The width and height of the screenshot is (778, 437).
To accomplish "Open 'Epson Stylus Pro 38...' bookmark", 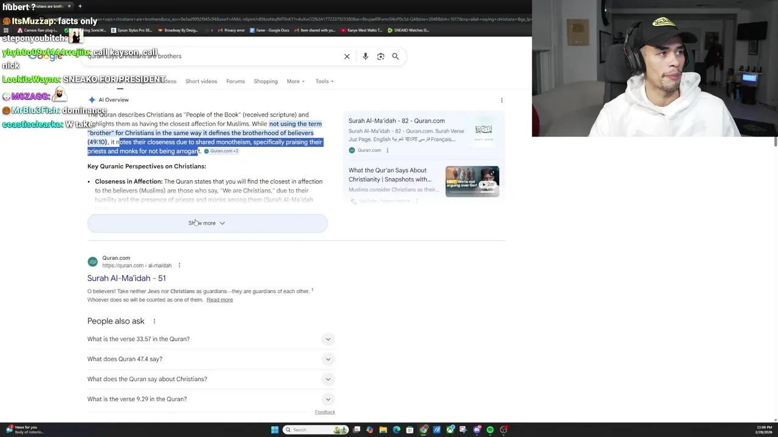I will 131,30.
